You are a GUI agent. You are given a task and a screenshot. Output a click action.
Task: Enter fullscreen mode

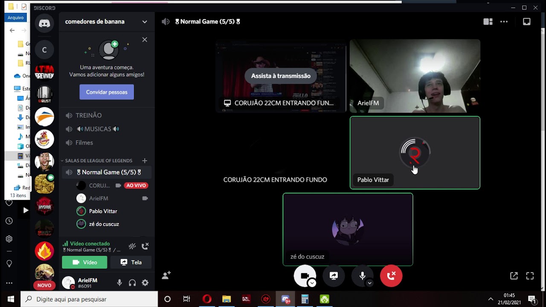pos(530,276)
